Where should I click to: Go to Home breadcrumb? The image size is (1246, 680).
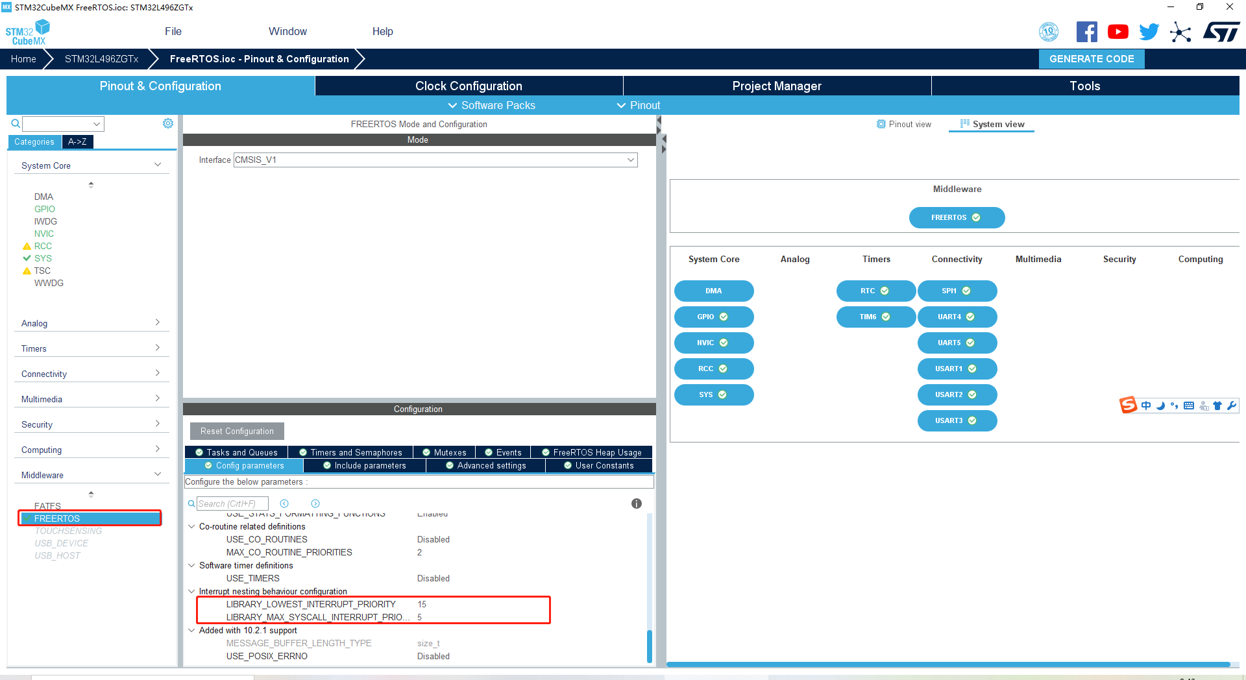pyautogui.click(x=23, y=59)
